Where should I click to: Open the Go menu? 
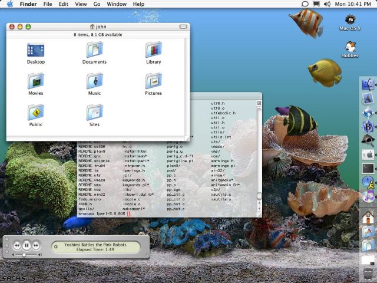point(97,4)
